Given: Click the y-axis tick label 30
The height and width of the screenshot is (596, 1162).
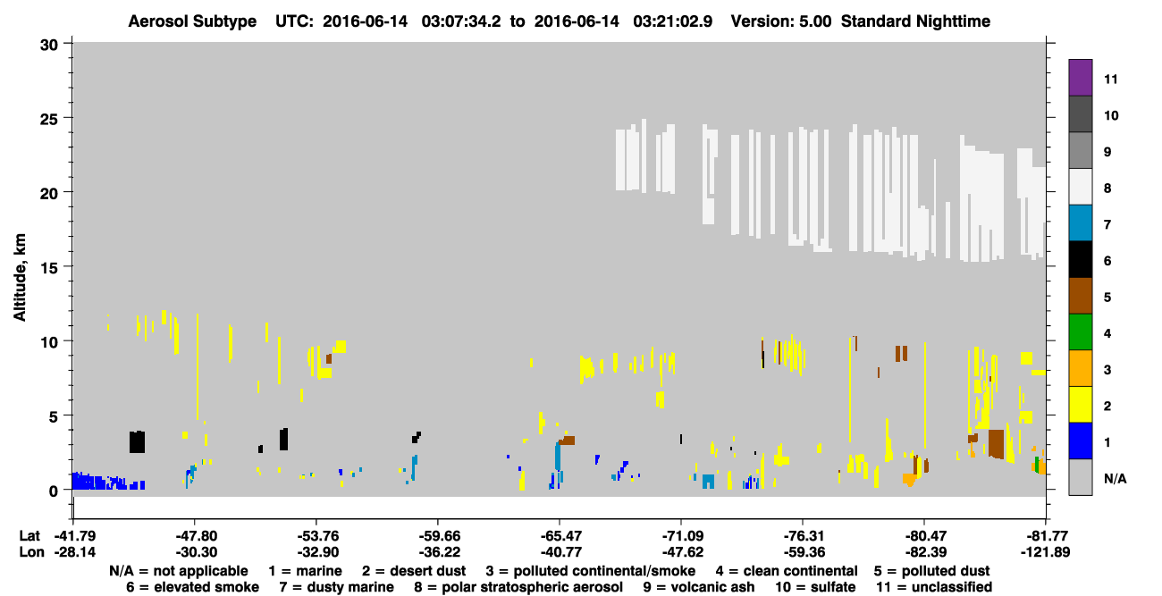Looking at the screenshot, I should point(52,43).
